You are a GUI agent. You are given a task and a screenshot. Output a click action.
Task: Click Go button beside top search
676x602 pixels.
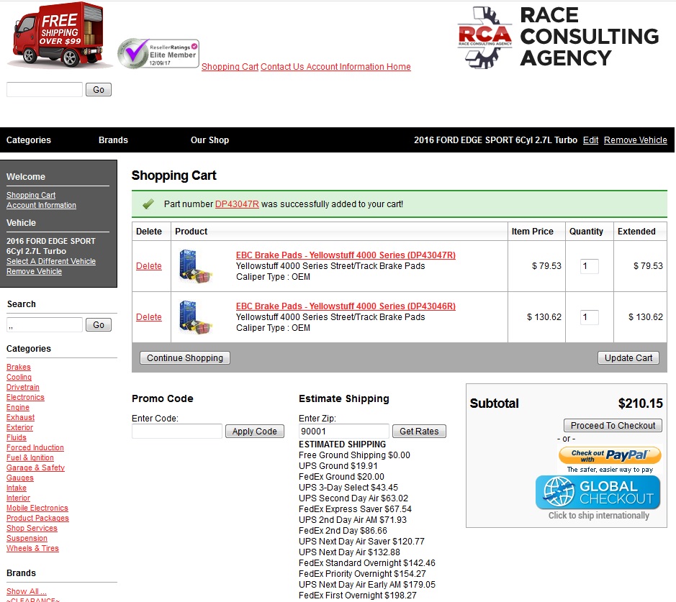click(99, 90)
